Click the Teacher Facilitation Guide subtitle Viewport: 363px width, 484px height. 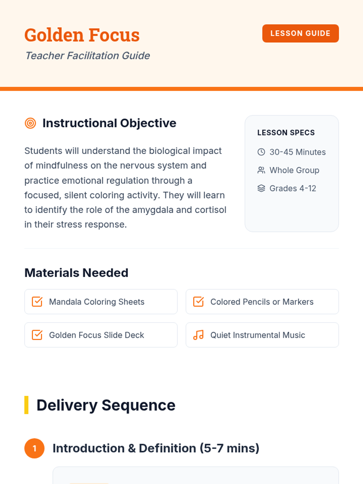click(x=87, y=56)
